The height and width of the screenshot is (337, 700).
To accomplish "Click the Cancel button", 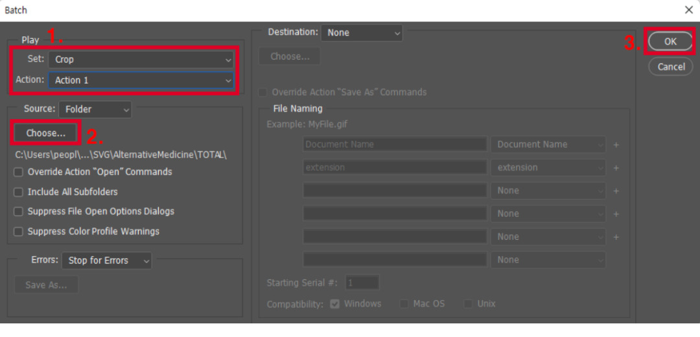I will click(671, 67).
